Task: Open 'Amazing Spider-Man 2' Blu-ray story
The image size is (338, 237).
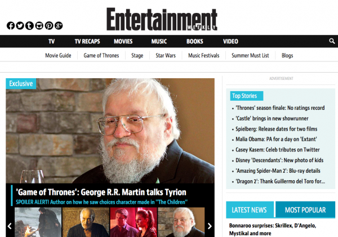Action: [x=278, y=171]
